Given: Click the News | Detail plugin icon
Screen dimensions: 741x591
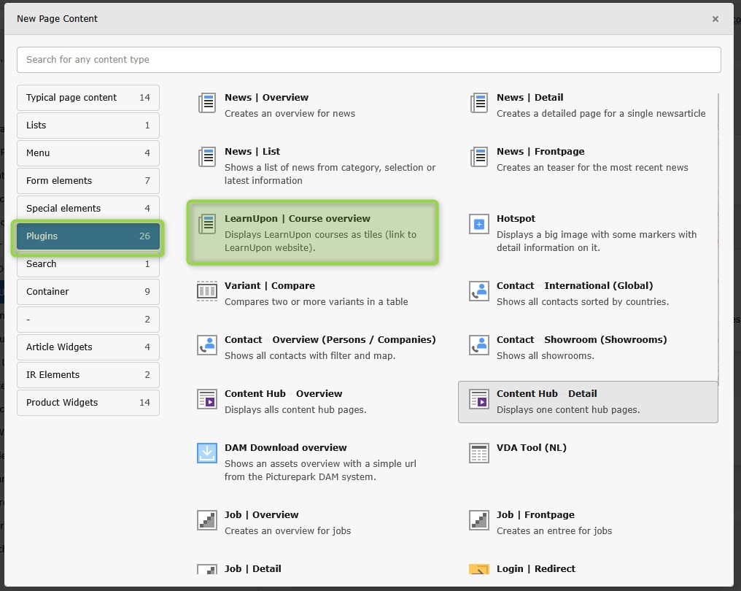Looking at the screenshot, I should coord(478,103).
